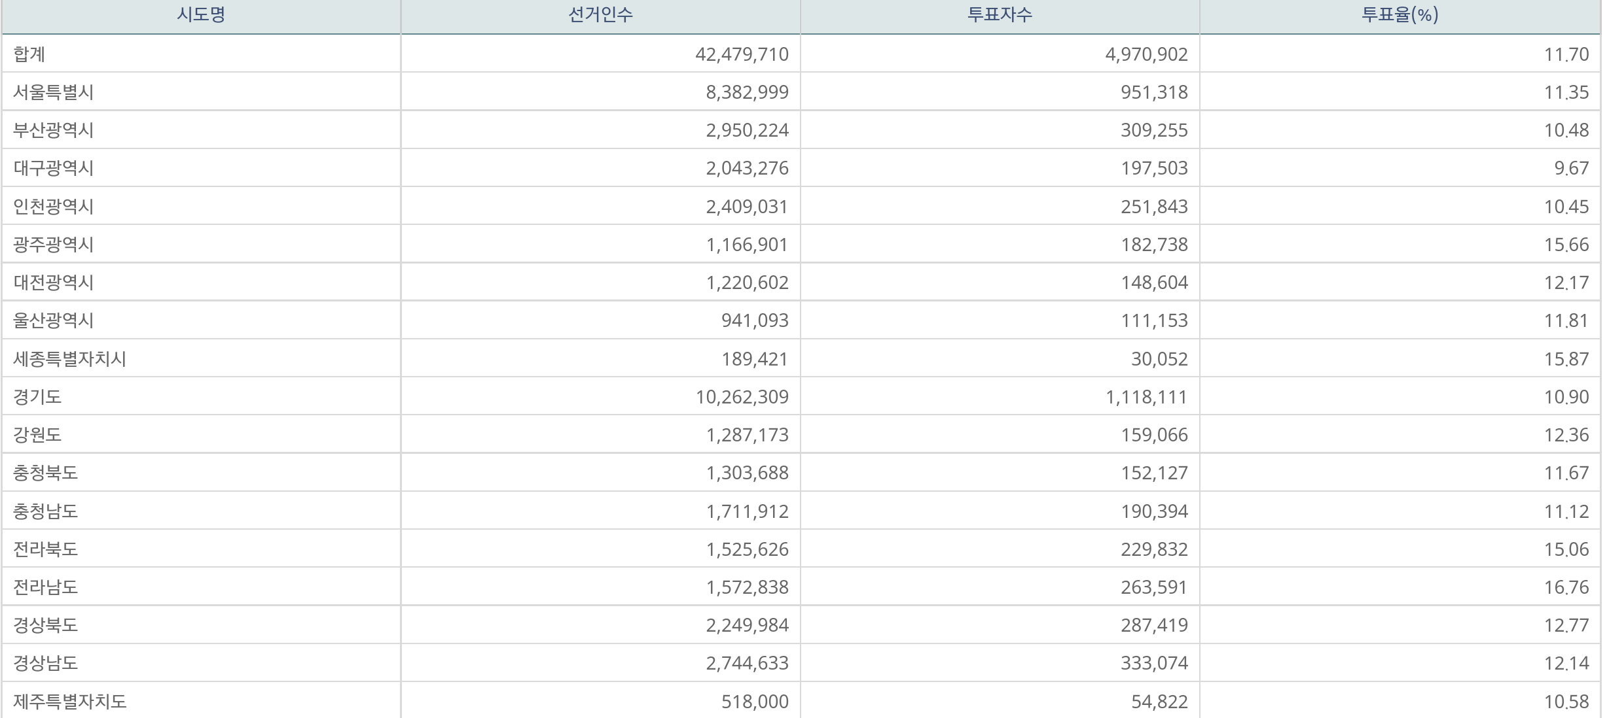
Task: Select the 세종특별자치시 row name
Action: click(69, 359)
